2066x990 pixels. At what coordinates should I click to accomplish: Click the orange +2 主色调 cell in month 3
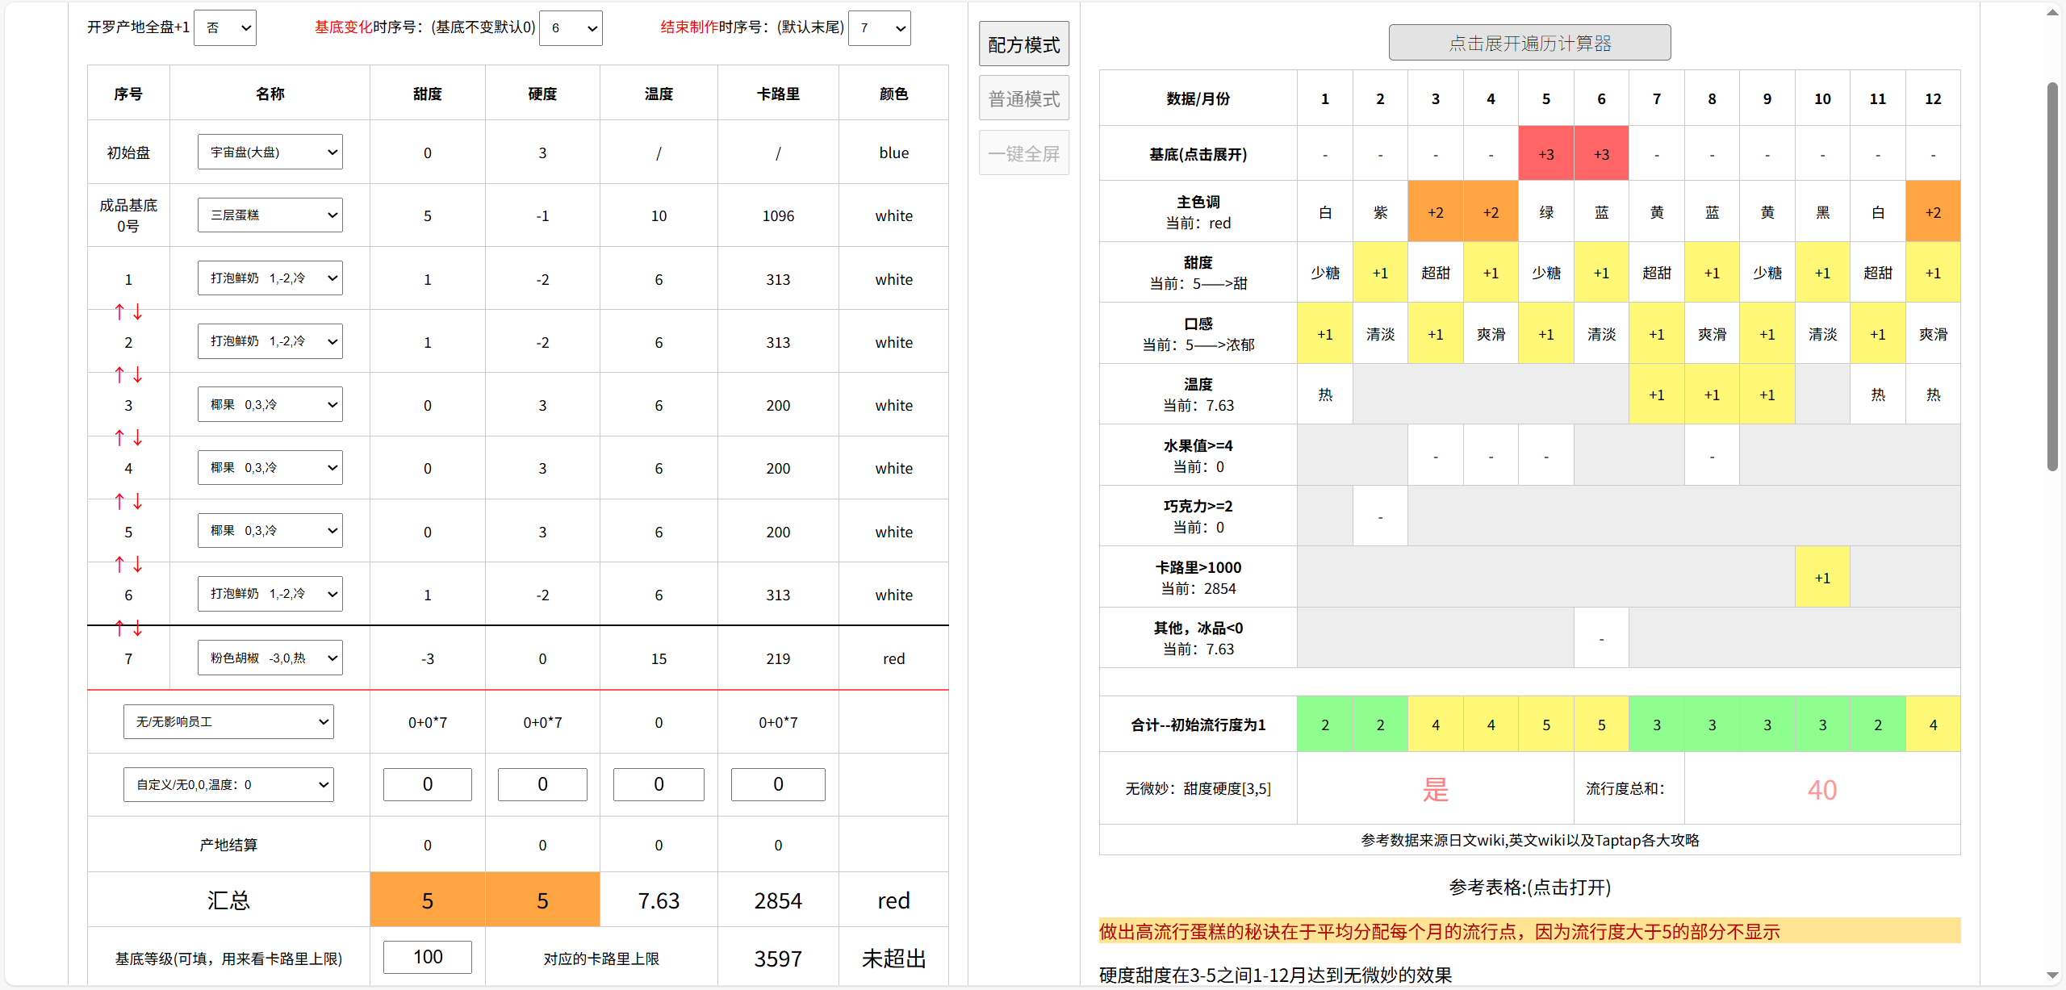click(1436, 212)
